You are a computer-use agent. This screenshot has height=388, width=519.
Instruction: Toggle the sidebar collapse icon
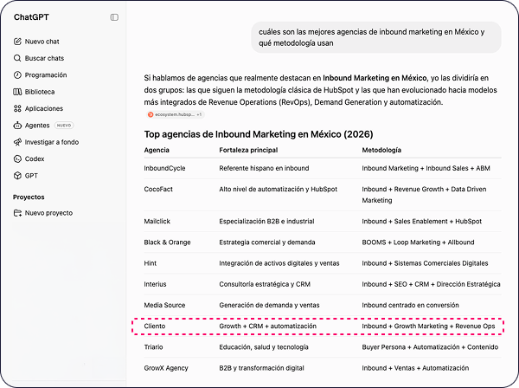pyautogui.click(x=114, y=17)
